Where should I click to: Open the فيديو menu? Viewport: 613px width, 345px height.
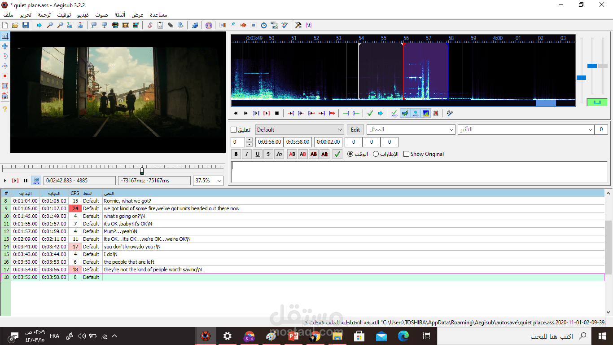point(83,15)
